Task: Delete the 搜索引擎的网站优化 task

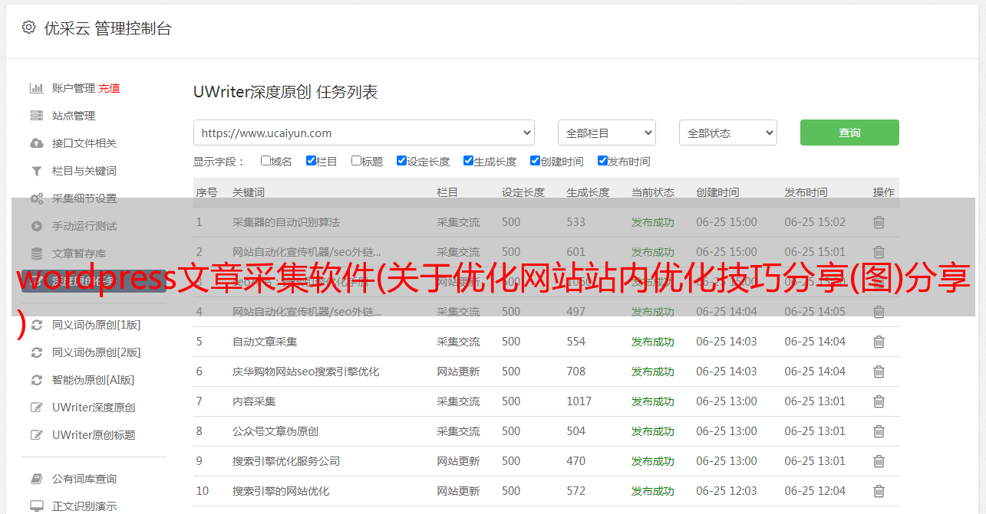Action: [x=879, y=491]
